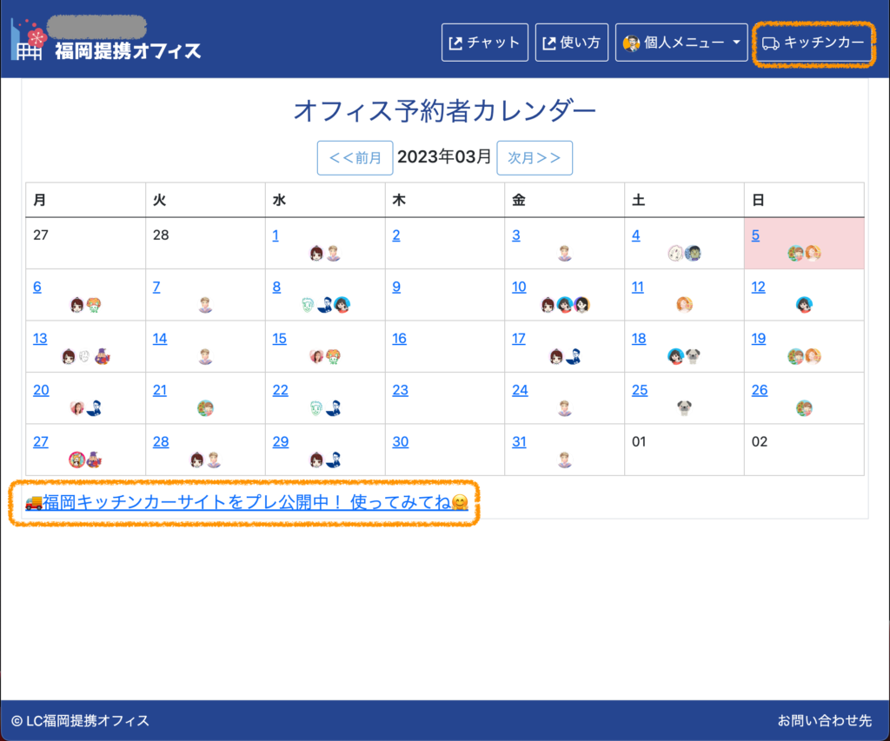
Task: Open highlighted date 5 on Sunday
Action: point(756,235)
